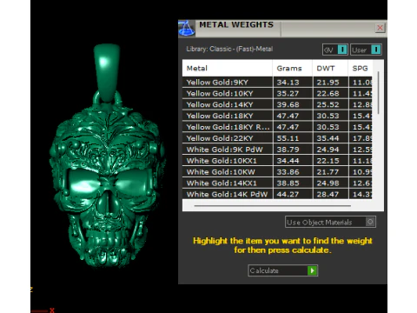
Task: Select the White Gold:14KX1 row
Action: pos(277,183)
